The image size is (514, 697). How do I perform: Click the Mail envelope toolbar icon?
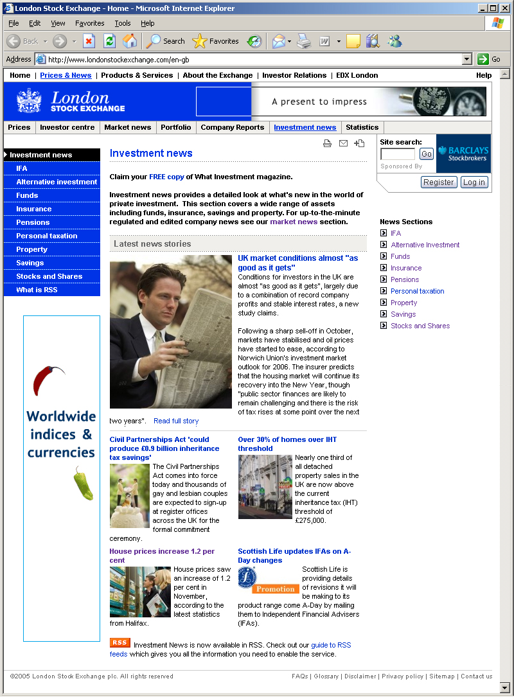[278, 41]
